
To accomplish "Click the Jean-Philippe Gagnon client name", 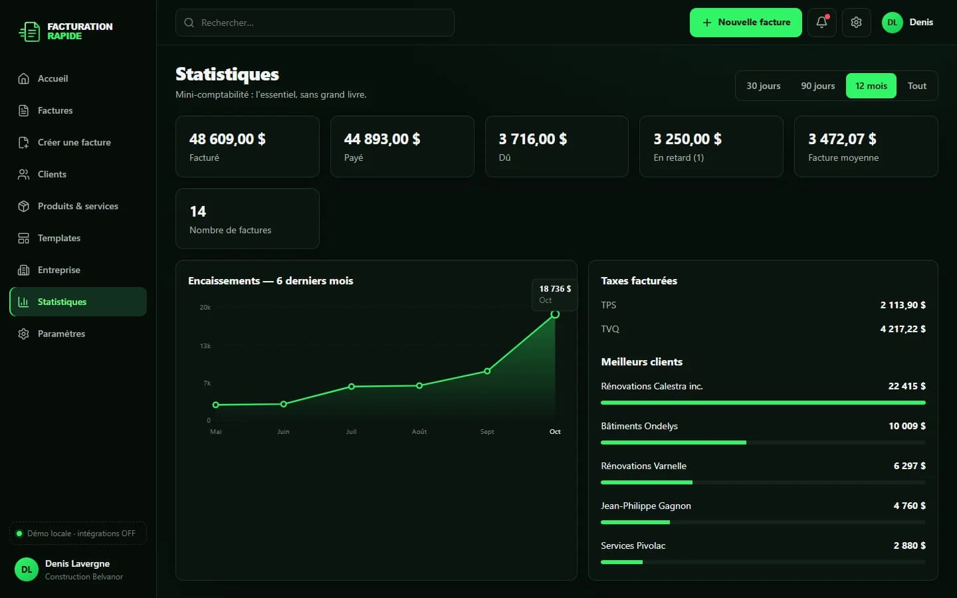I will click(x=646, y=506).
